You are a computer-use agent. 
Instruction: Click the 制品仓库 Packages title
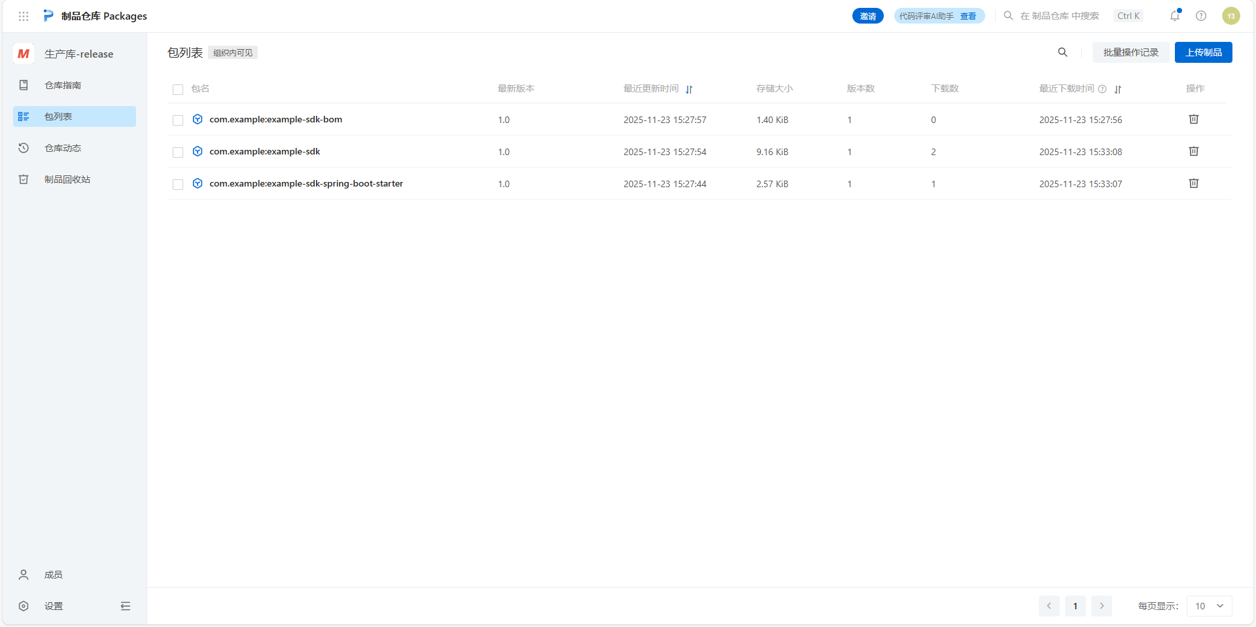pos(104,16)
